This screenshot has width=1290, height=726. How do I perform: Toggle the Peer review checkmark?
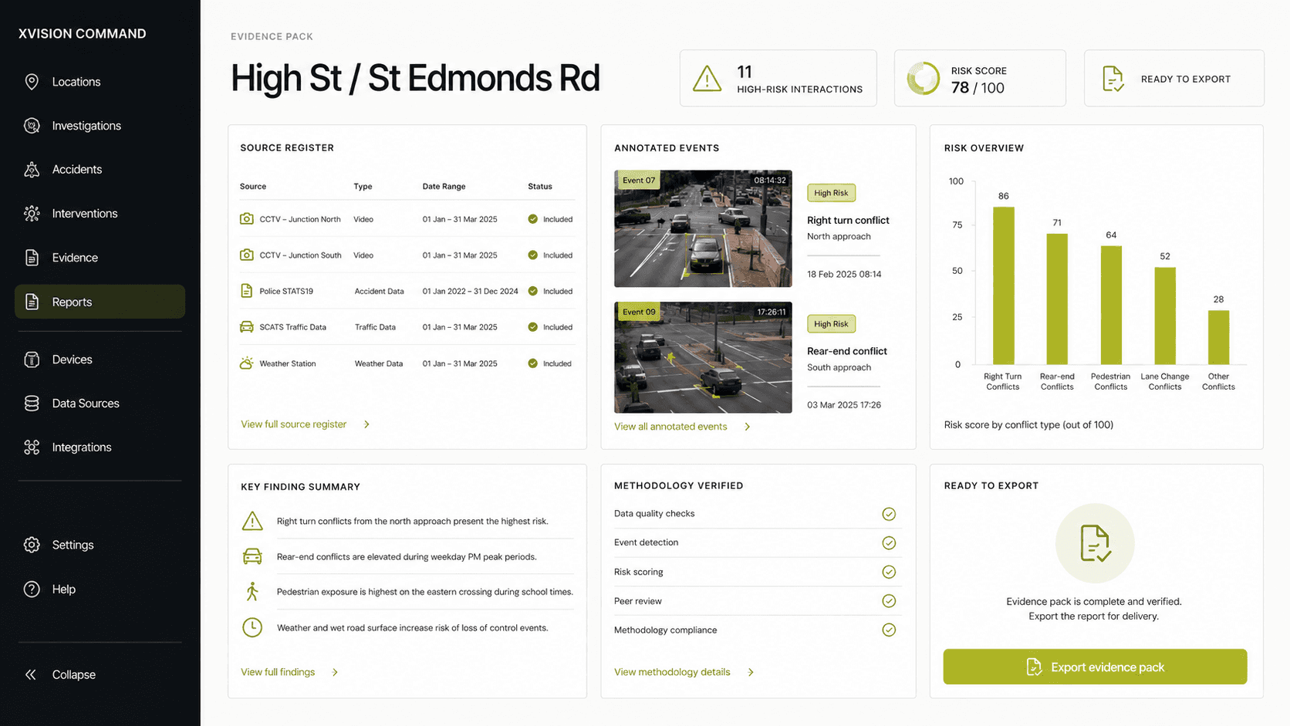tap(889, 601)
